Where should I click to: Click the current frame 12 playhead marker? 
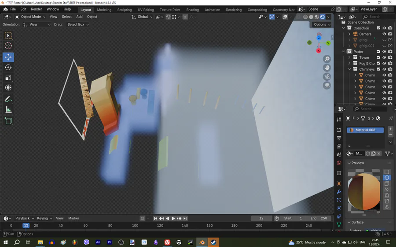click(26, 226)
